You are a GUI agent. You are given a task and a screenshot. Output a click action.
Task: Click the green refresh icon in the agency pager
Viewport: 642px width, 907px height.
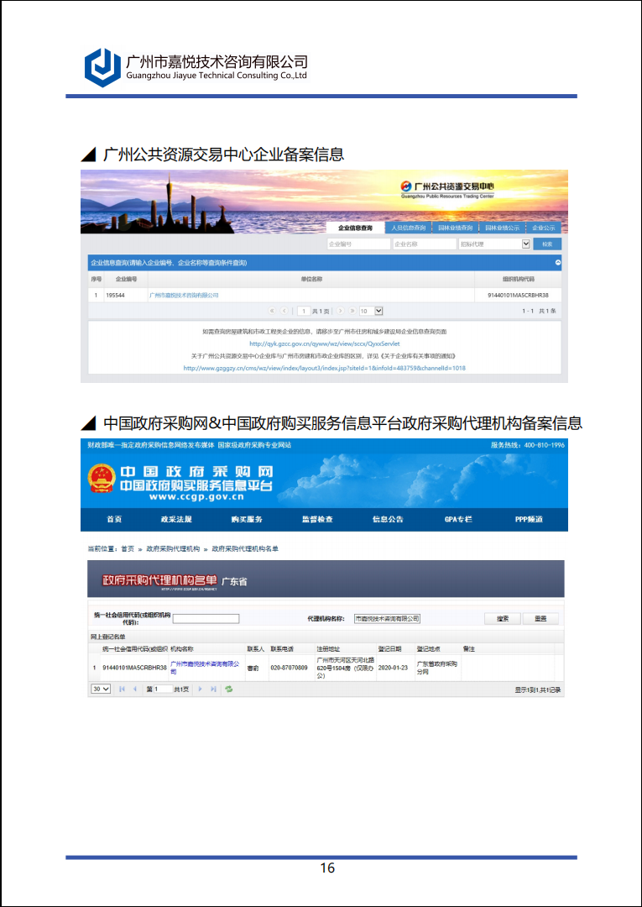(229, 689)
